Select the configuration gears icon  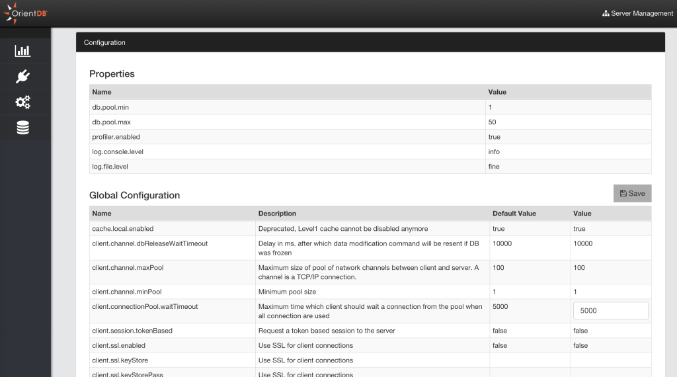click(x=23, y=102)
